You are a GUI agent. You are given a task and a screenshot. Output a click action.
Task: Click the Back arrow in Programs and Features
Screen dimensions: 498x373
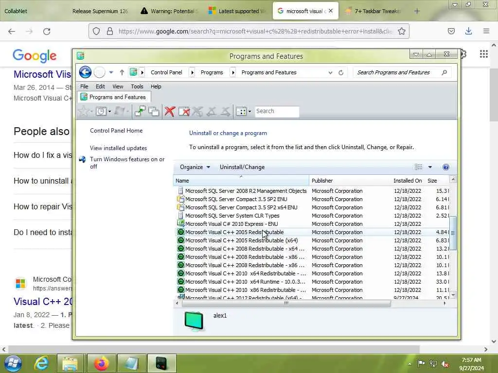point(85,72)
